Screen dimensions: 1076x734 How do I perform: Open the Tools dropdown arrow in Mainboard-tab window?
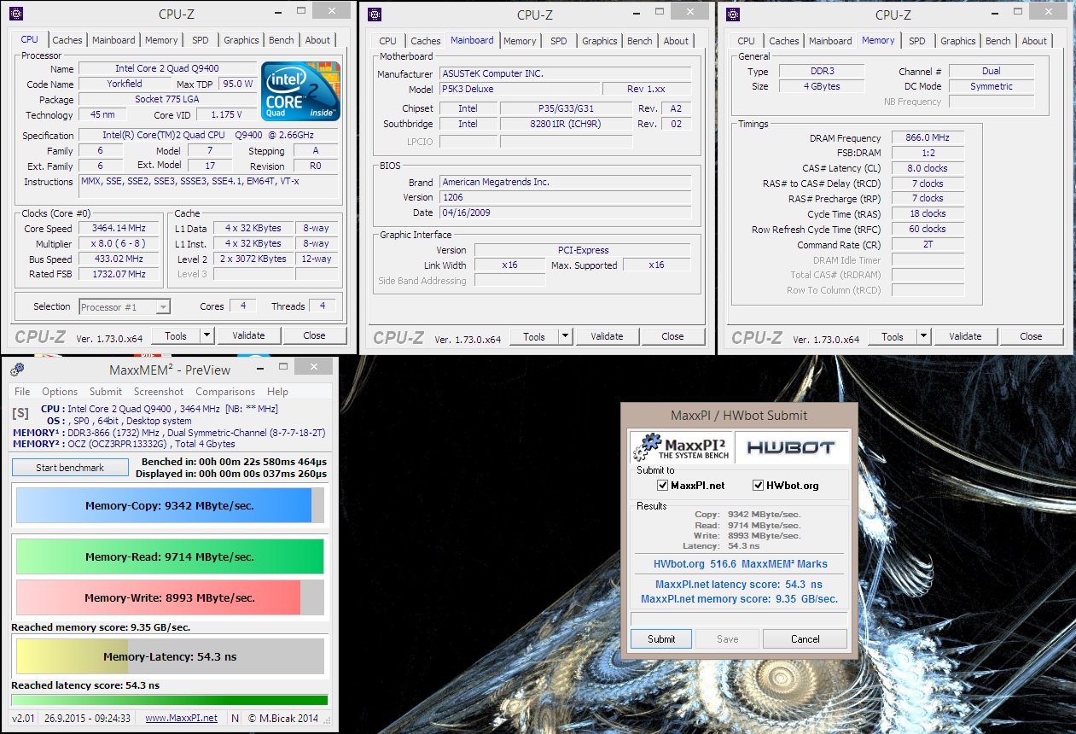pyautogui.click(x=565, y=336)
